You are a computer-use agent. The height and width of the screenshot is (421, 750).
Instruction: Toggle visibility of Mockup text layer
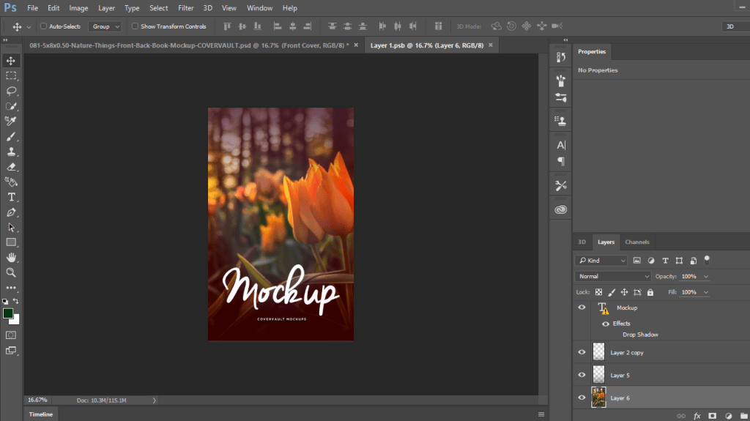click(x=582, y=308)
